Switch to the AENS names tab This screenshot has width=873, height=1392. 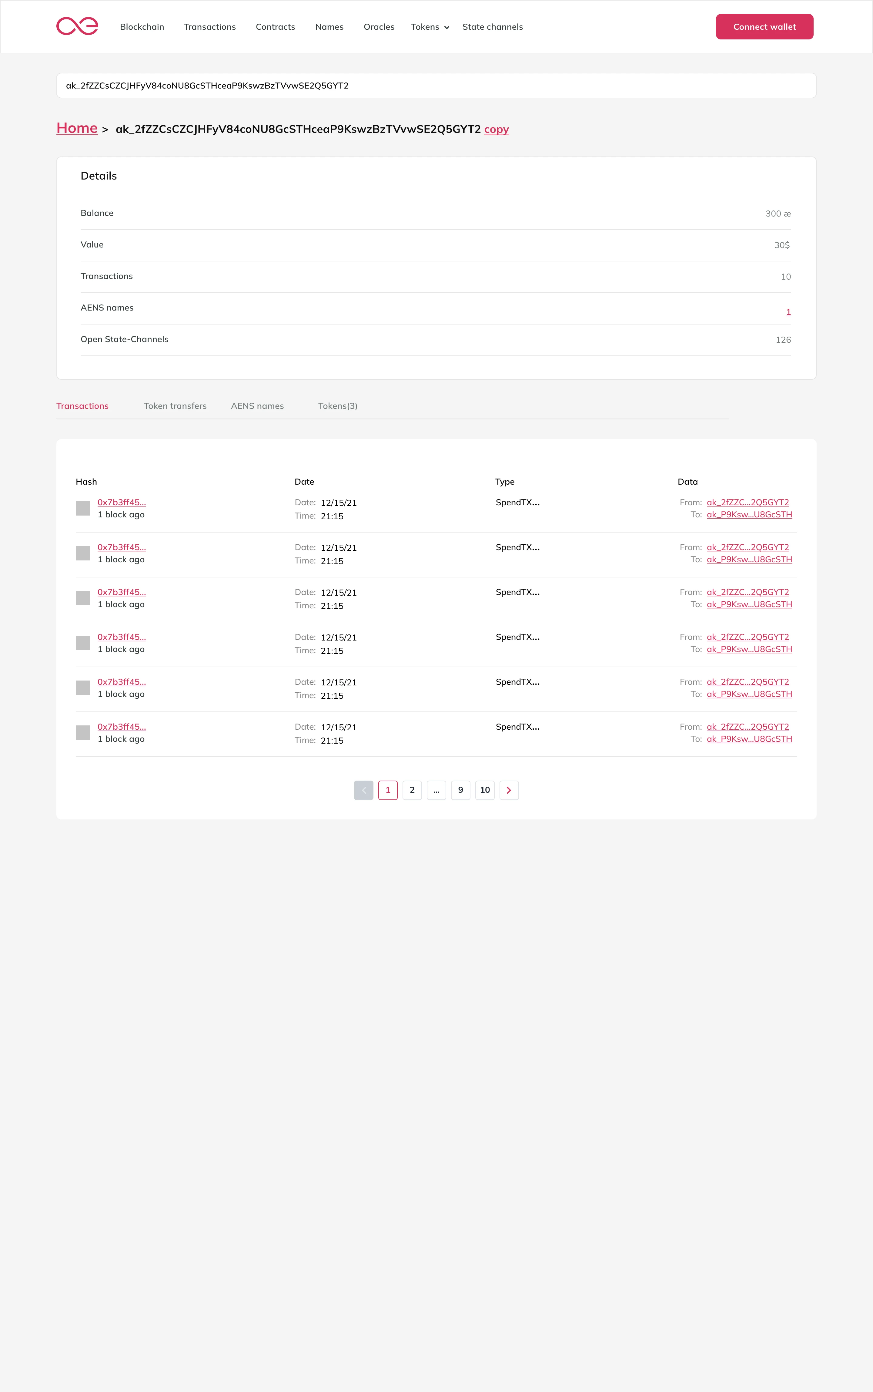click(258, 406)
